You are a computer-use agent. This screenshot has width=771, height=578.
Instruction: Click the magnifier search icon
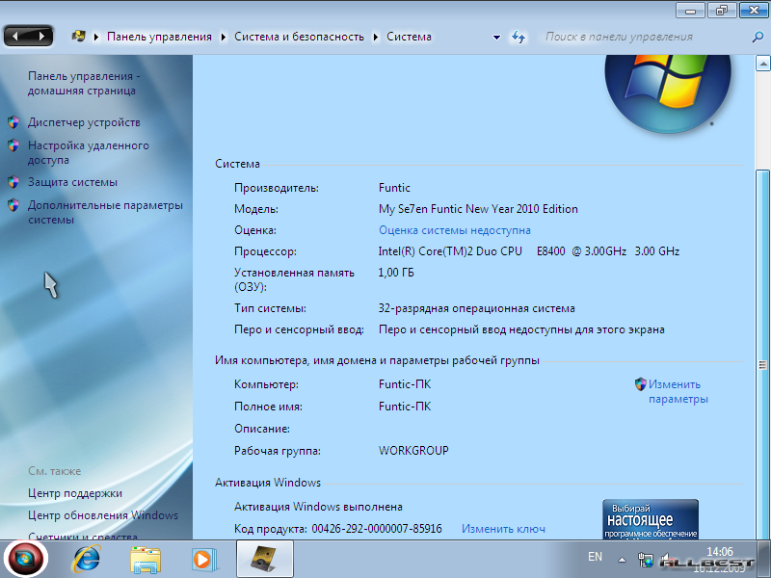click(x=758, y=37)
